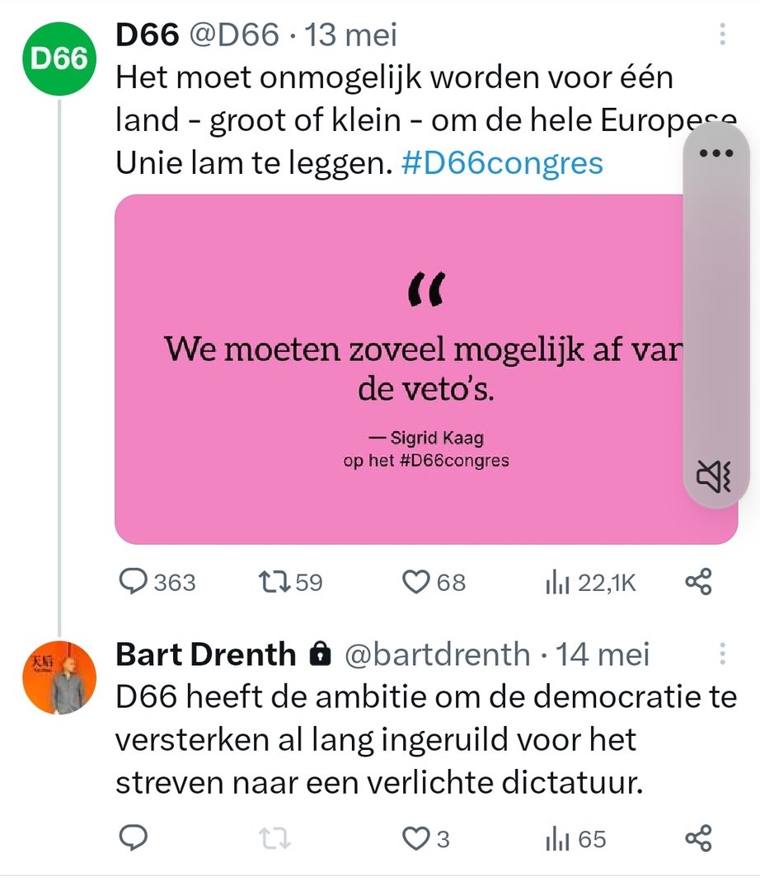
Task: Open the tweet's 13 mei timestamp
Action: 350,35
